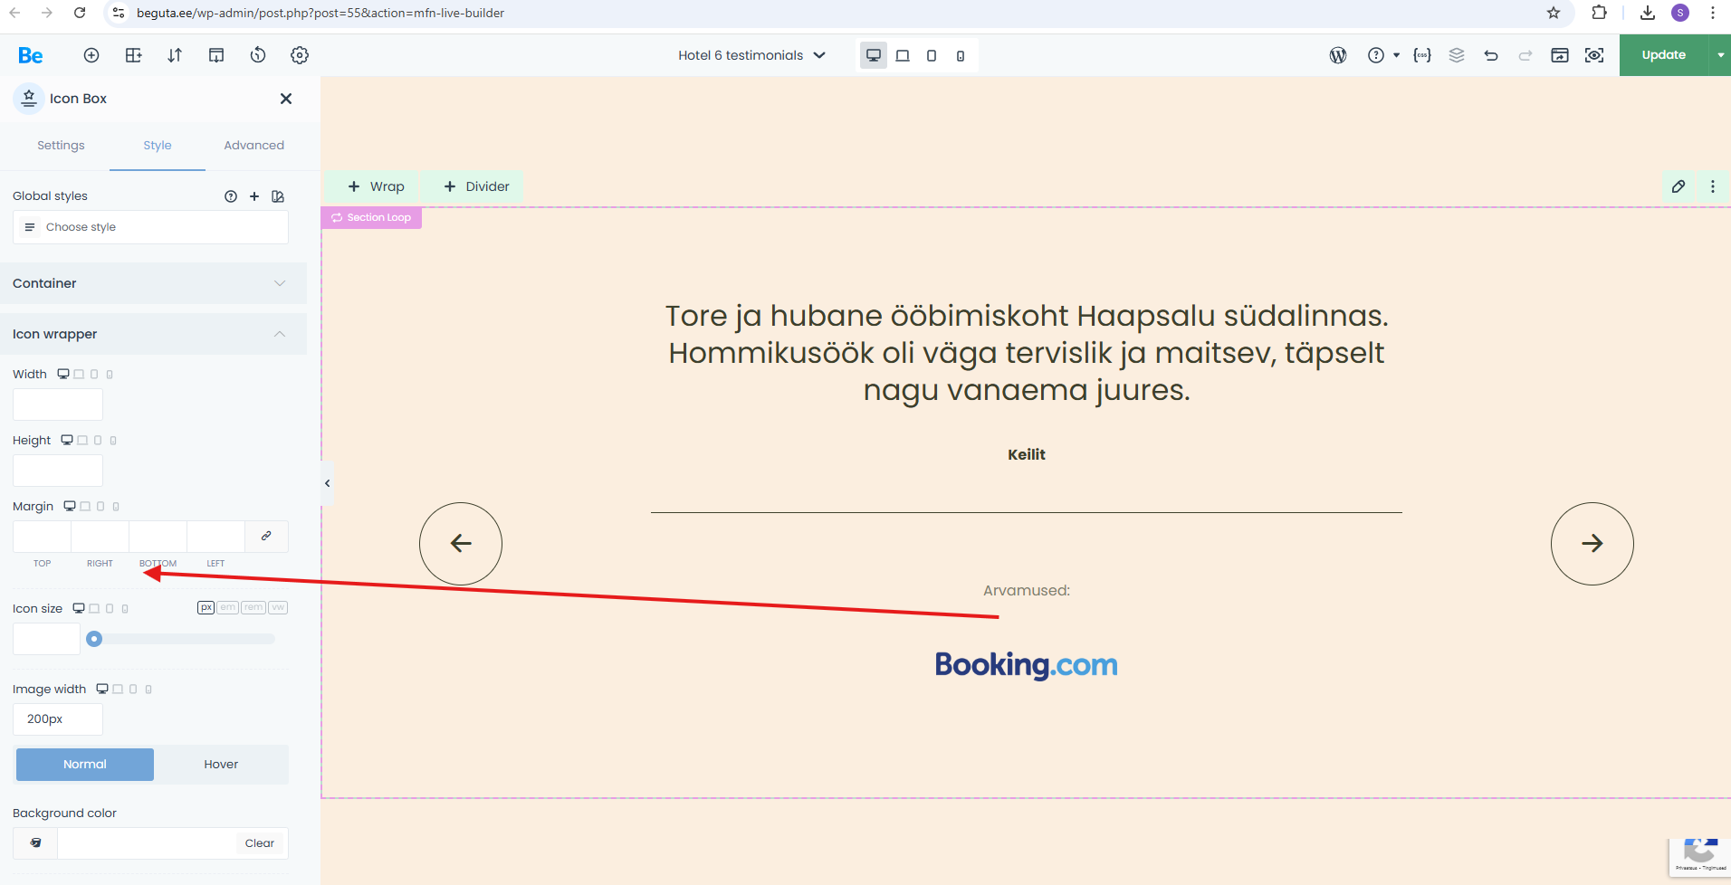1731x885 pixels.
Task: Open the WordPress dashboard icon
Action: [1338, 55]
